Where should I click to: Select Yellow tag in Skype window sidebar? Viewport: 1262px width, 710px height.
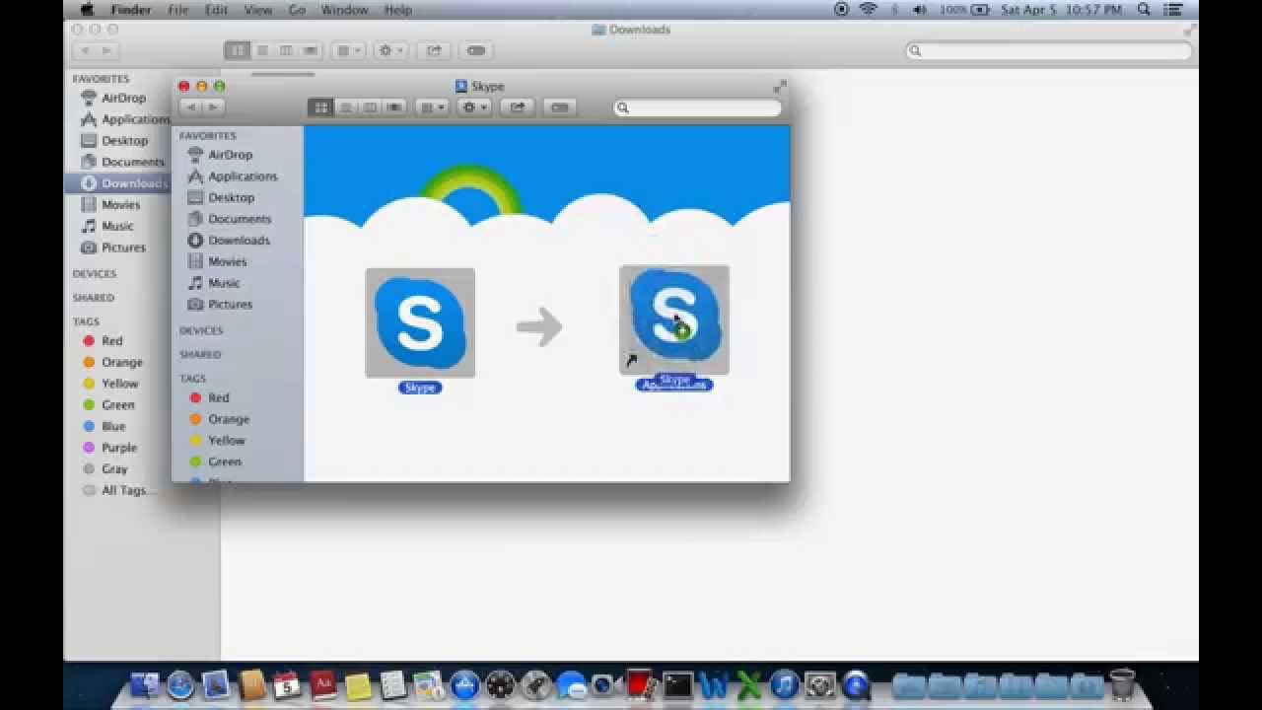tap(217, 441)
